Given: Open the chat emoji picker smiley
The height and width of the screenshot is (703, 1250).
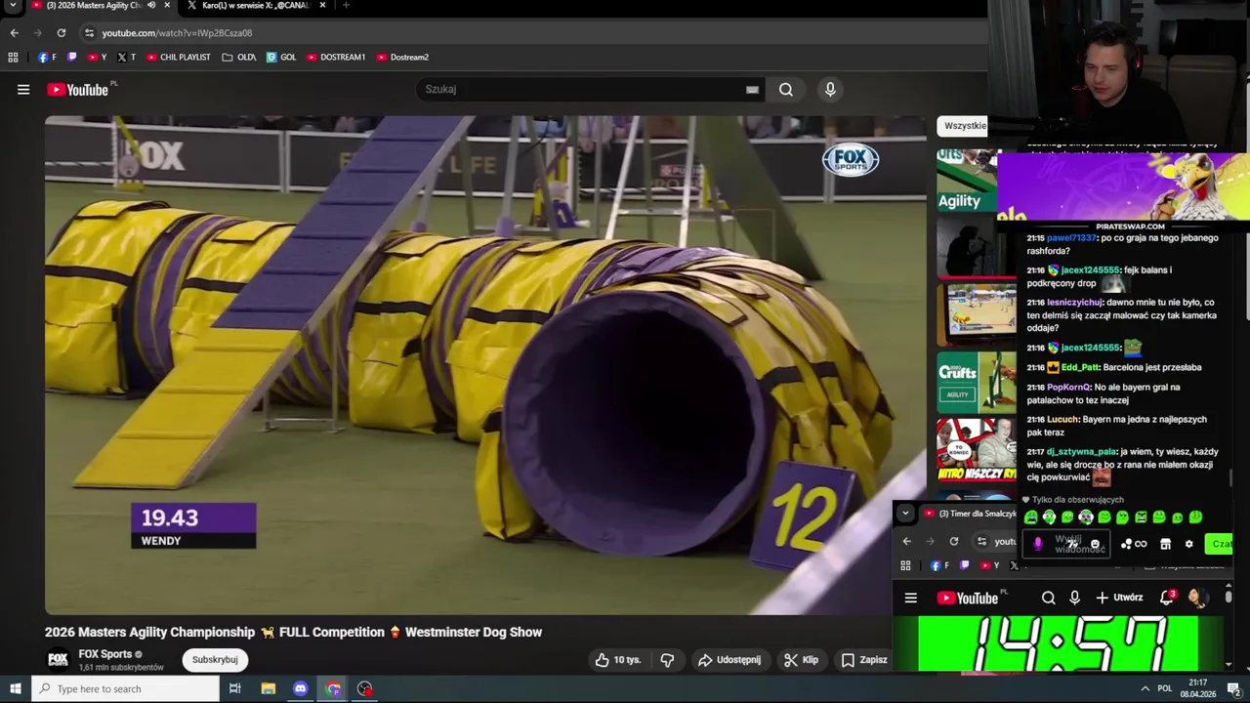Looking at the screenshot, I should [x=1095, y=544].
